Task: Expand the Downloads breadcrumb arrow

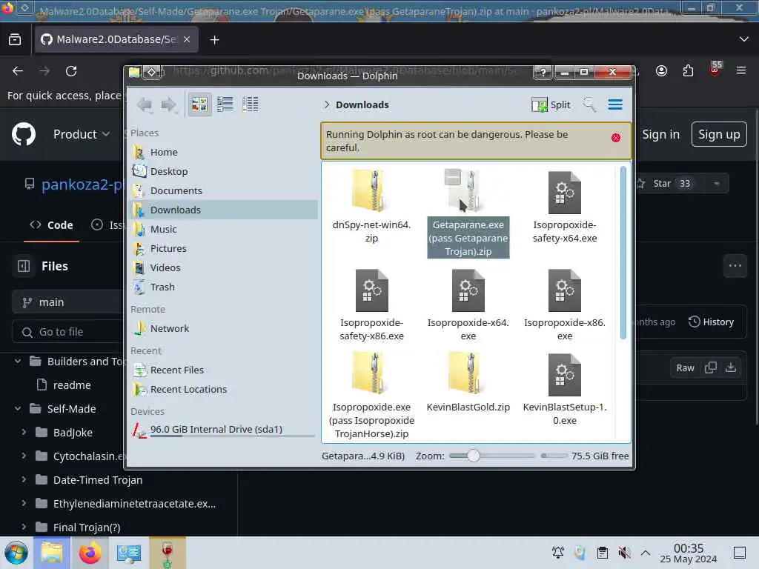Action: [327, 104]
